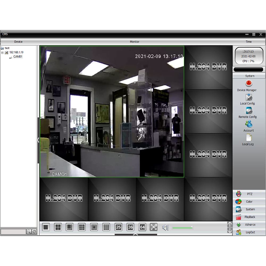Open the Color adjustment panel

pyautogui.click(x=249, y=201)
